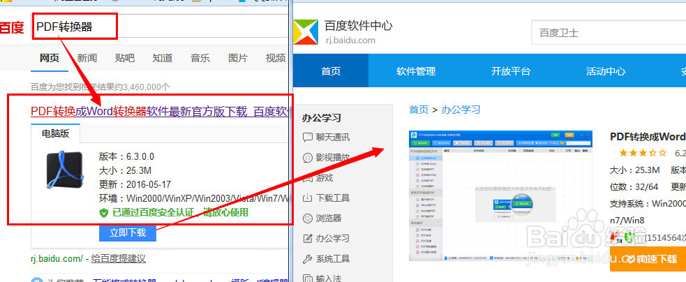Click the pencil icon beside 办公学习
Screen dimensions: 686x282
tap(308, 239)
